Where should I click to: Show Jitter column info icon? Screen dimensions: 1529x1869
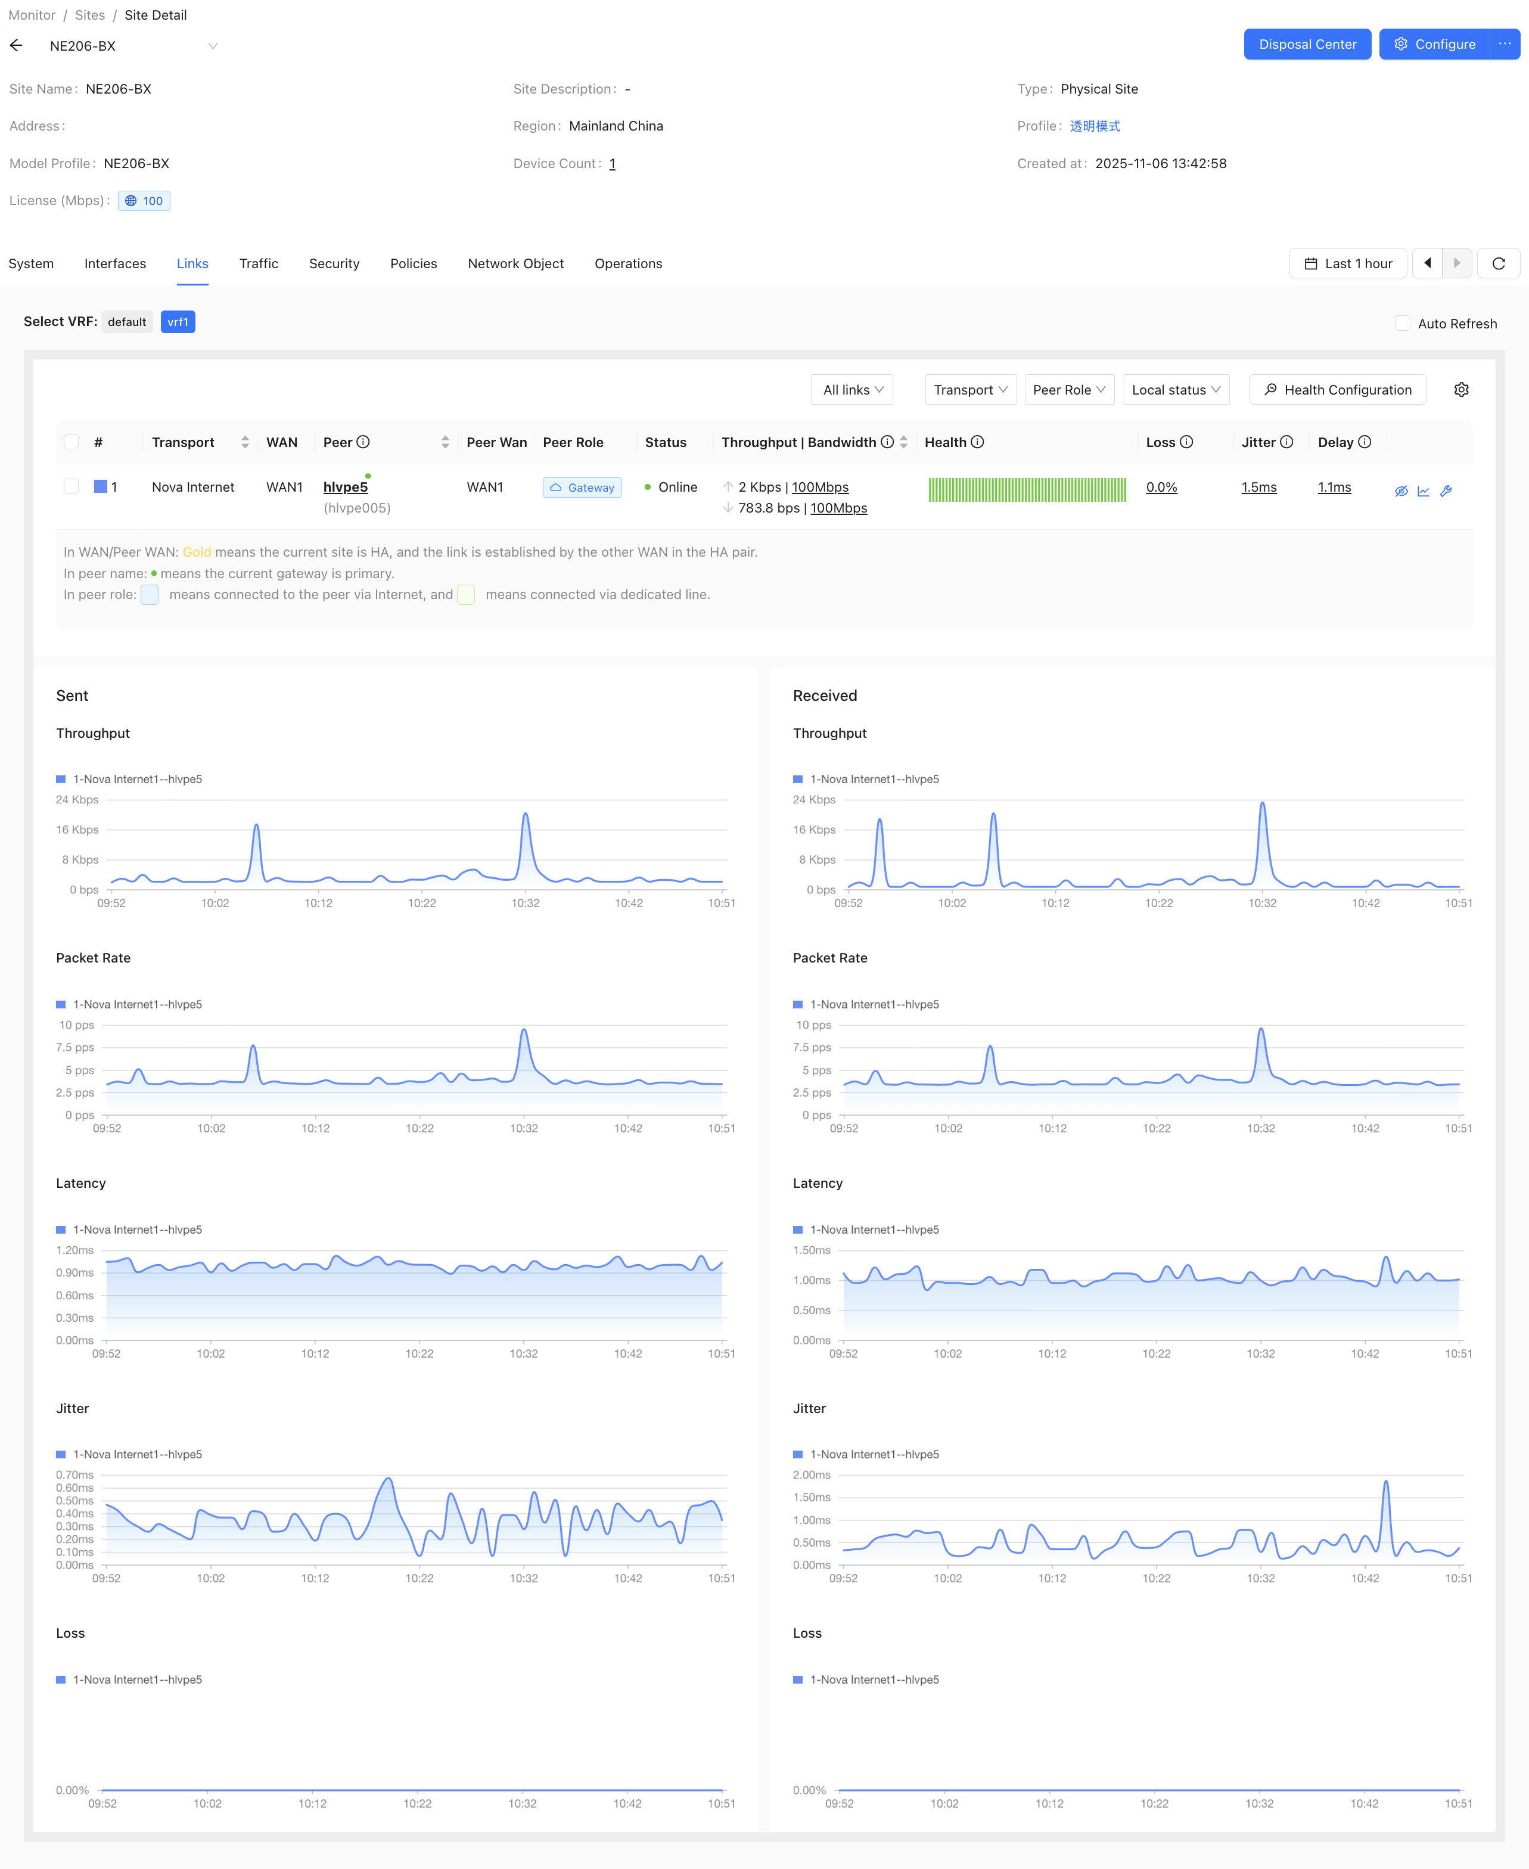pos(1286,442)
